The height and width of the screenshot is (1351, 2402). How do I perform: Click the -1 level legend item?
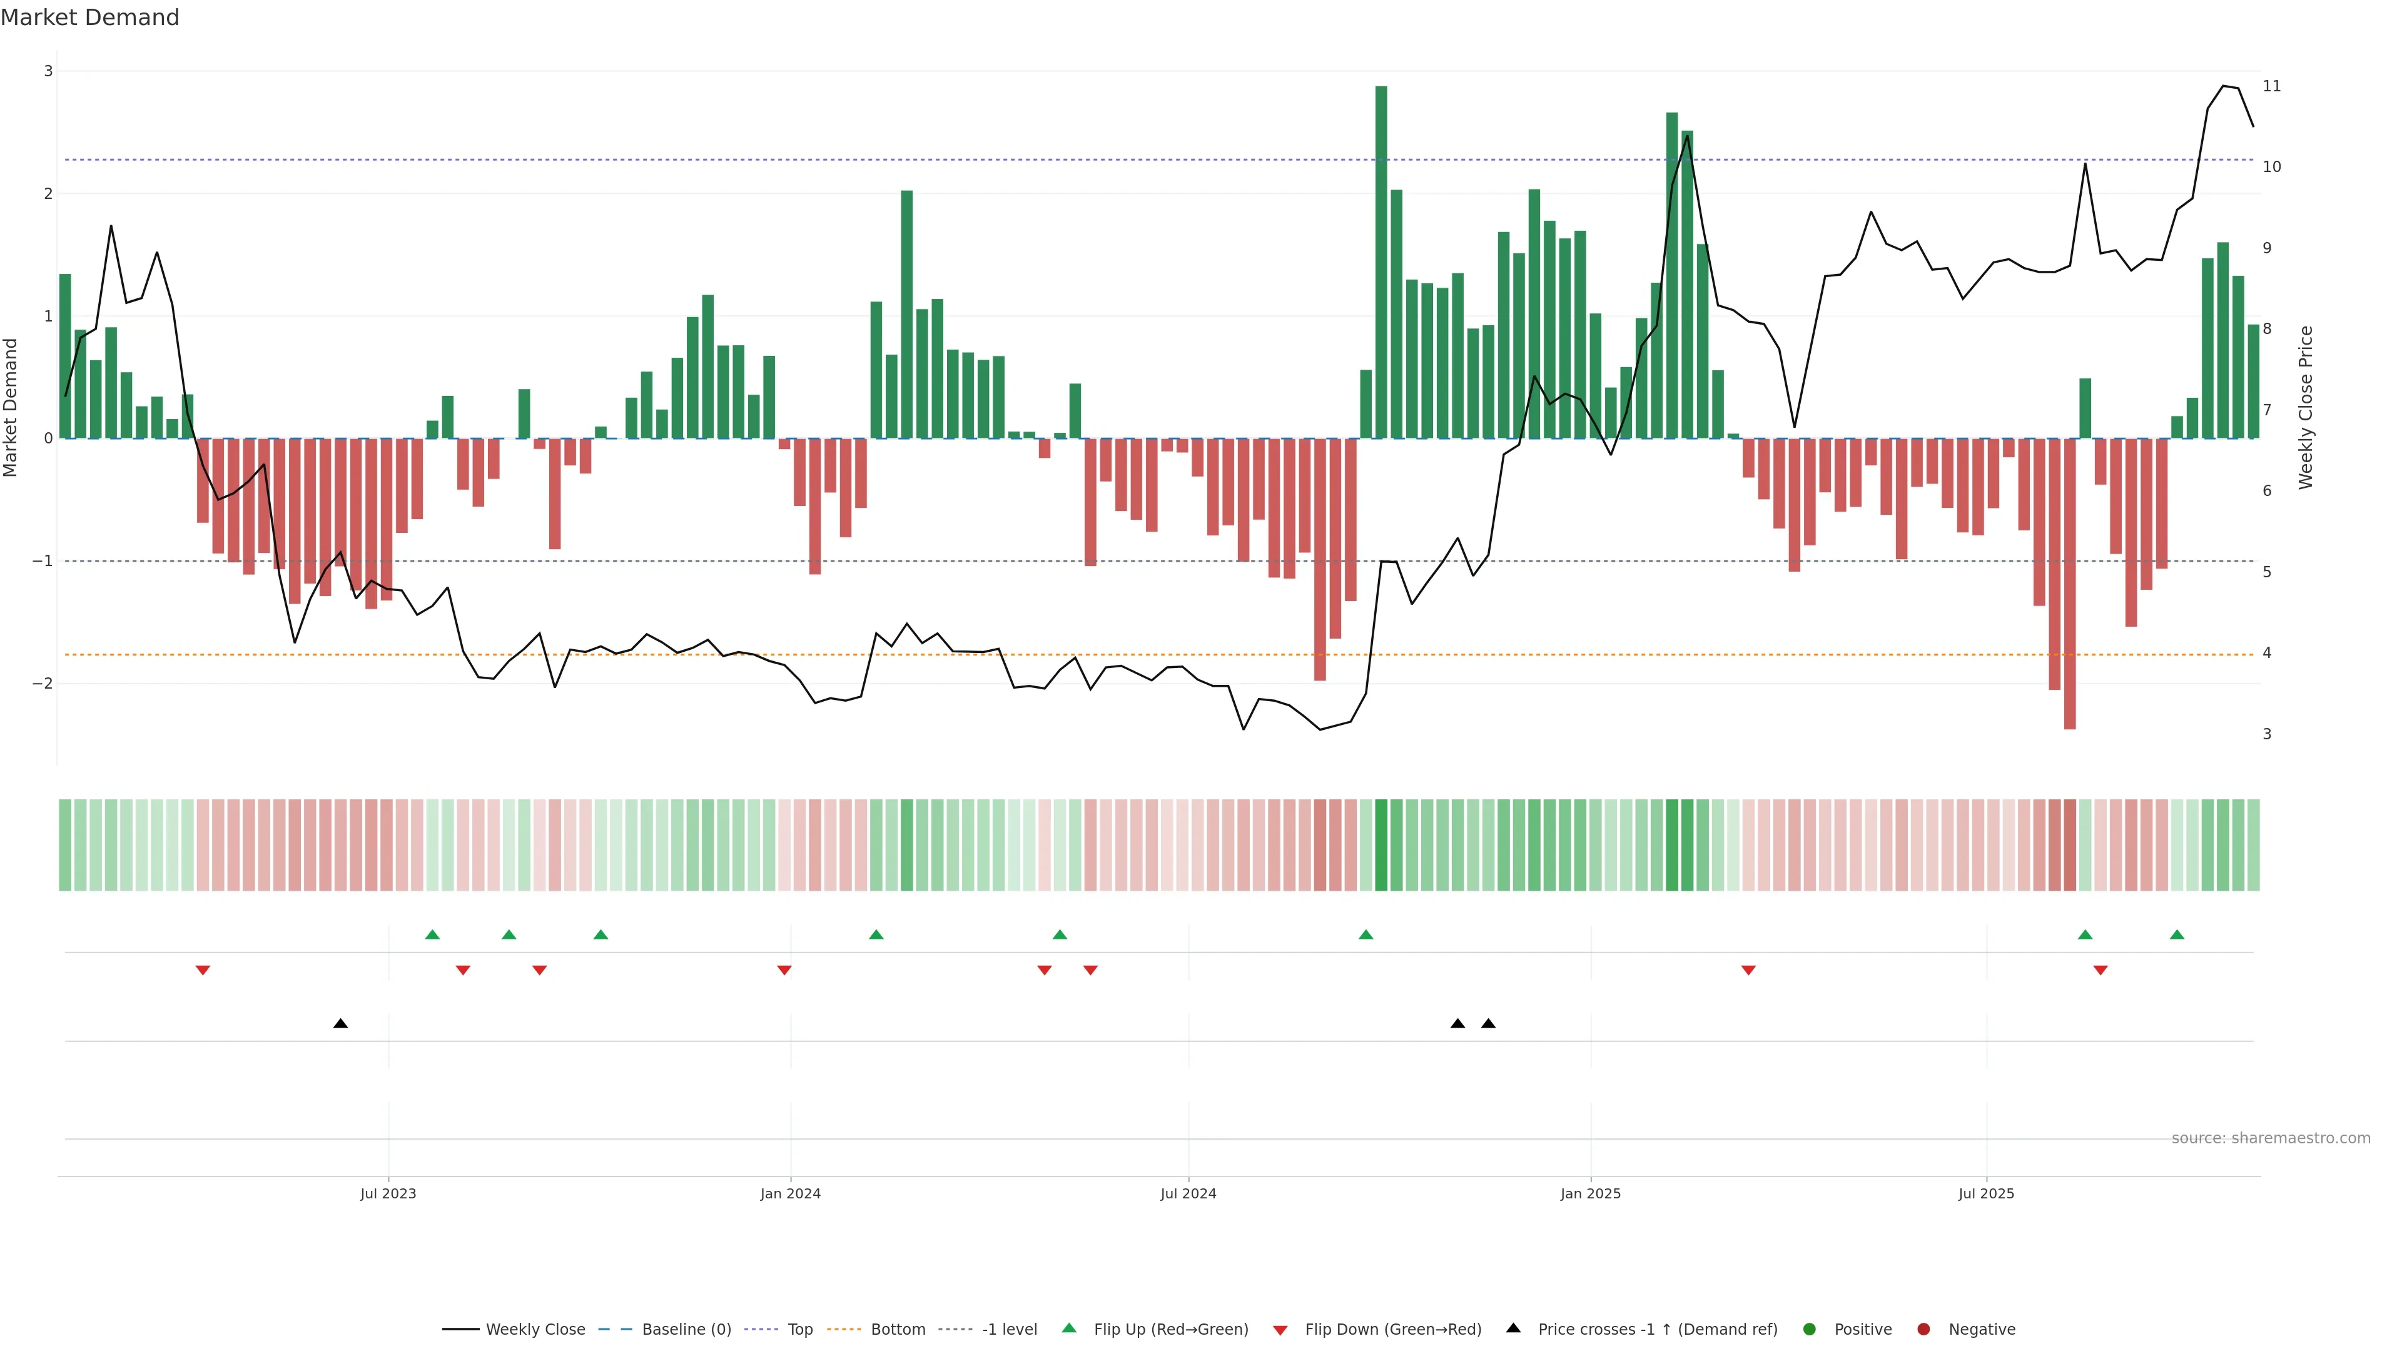[1009, 1330]
